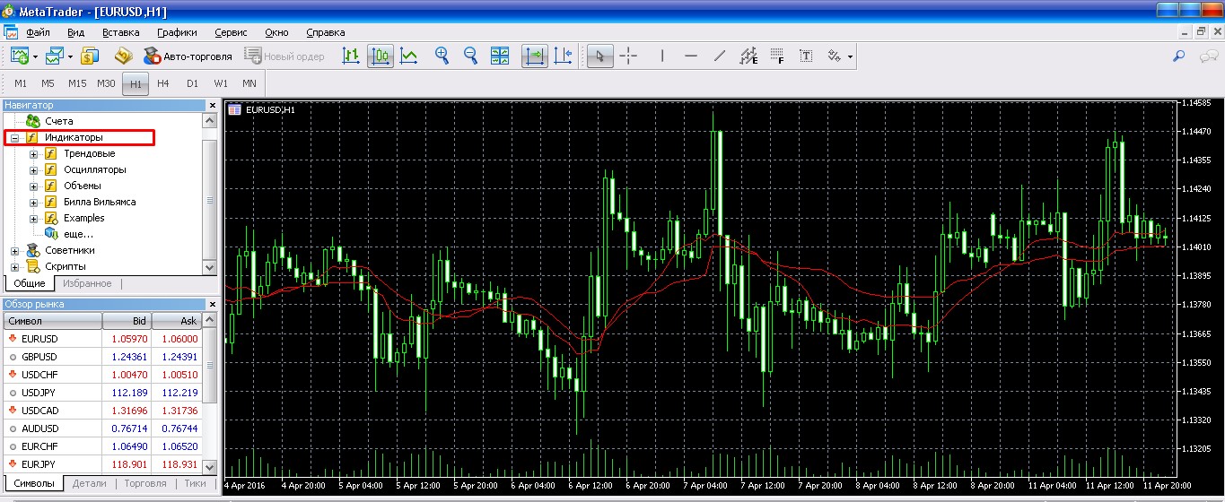Switch chart to Japanese candlesticks mode
This screenshot has height=502, width=1225.
point(381,56)
